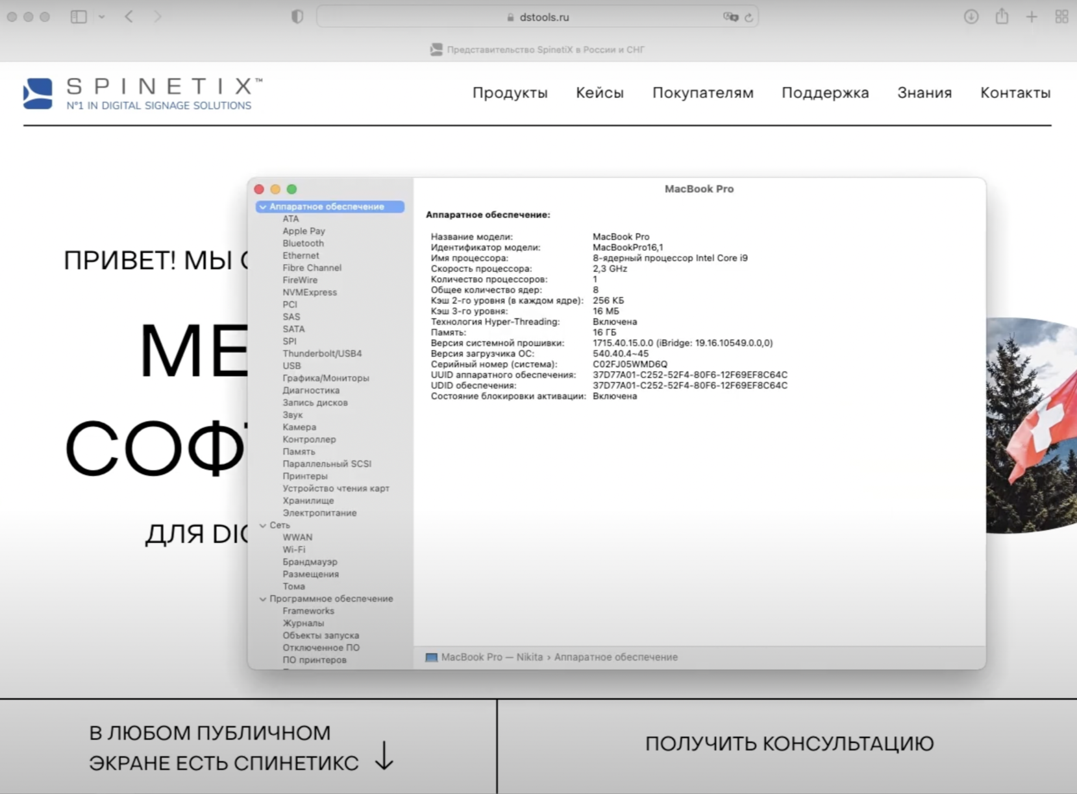Collapse the Сеть tree section
The width and height of the screenshot is (1077, 794).
pyautogui.click(x=263, y=525)
